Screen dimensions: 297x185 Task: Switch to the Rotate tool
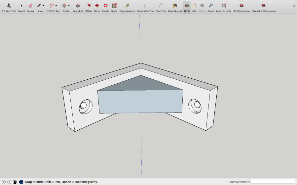point(105,6)
